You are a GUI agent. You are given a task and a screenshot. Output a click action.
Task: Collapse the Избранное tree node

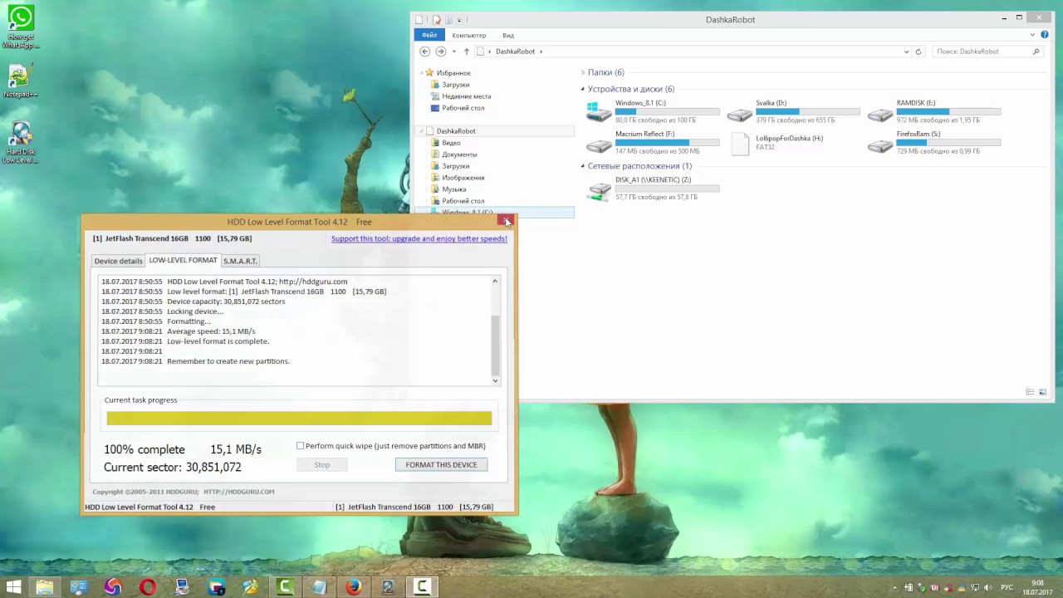coord(422,73)
